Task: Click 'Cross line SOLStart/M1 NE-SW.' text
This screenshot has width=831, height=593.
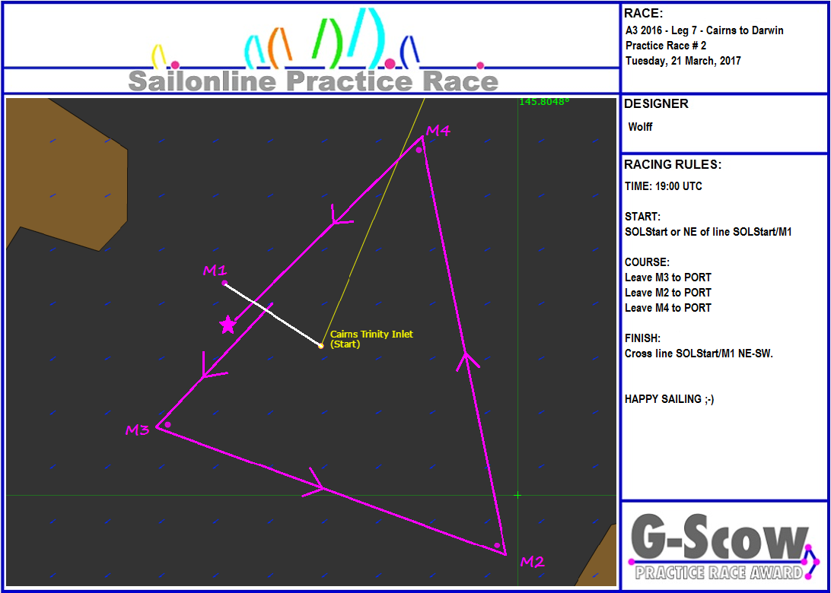Action: (x=699, y=354)
